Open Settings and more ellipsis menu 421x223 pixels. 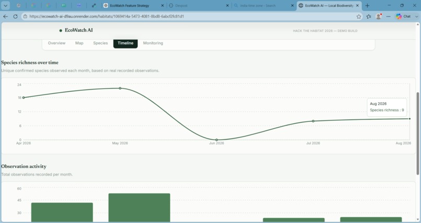click(x=388, y=16)
